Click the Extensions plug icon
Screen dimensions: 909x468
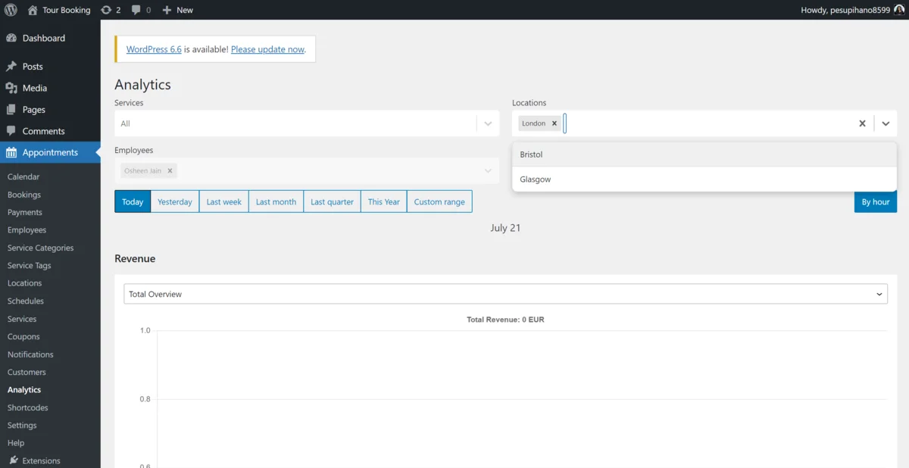click(14, 460)
